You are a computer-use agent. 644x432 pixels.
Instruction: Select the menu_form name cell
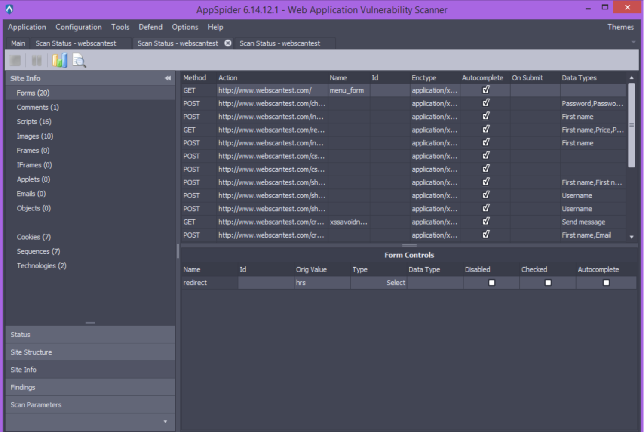349,90
